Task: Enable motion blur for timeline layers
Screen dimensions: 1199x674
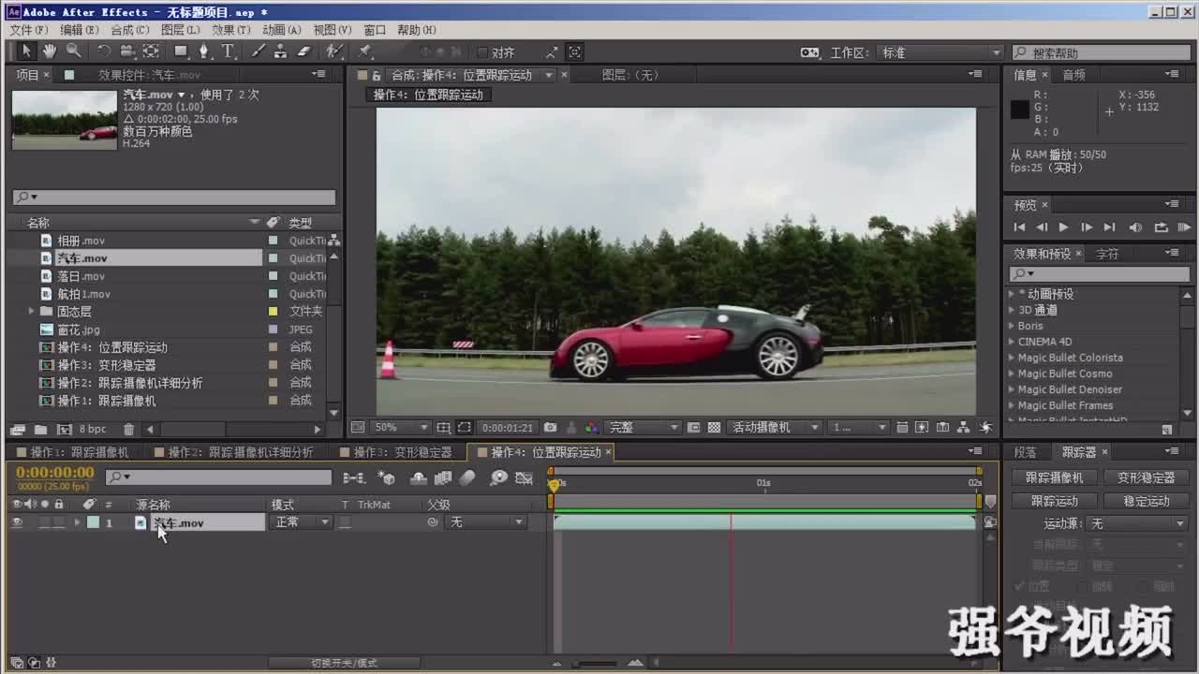Action: [x=467, y=477]
